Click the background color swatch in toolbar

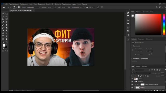click(6, 47)
